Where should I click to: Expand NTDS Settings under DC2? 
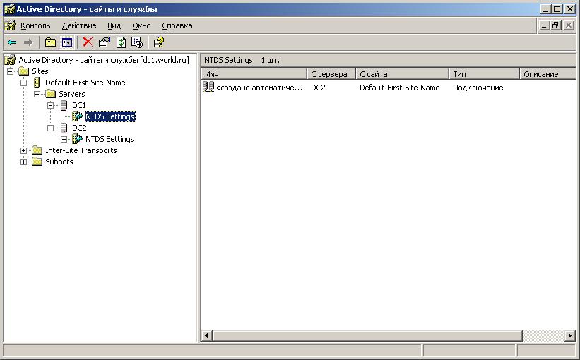pyautogui.click(x=64, y=139)
